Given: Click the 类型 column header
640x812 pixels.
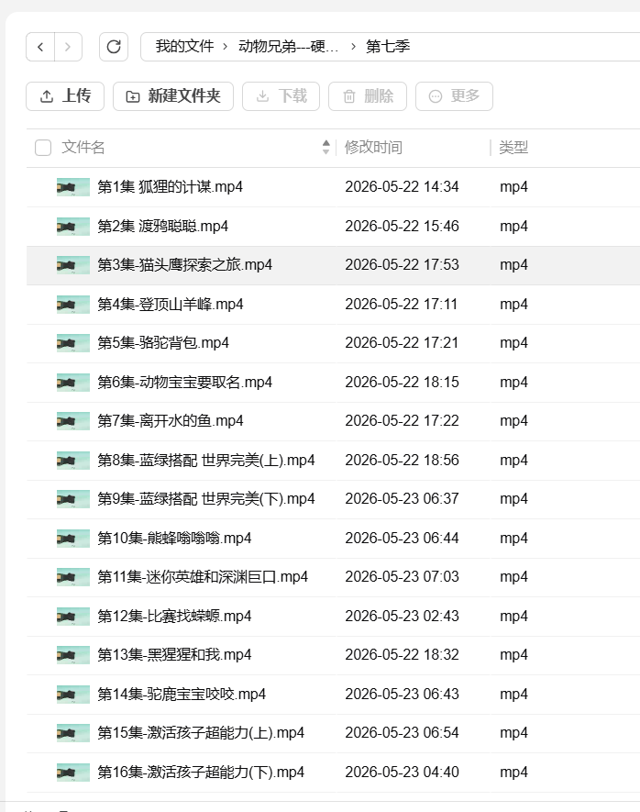Looking at the screenshot, I should pyautogui.click(x=513, y=148).
